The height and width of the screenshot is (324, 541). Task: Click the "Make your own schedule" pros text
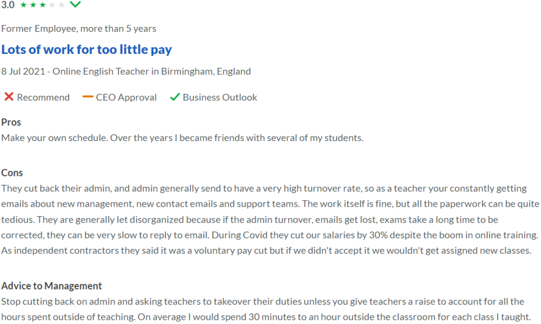182,138
